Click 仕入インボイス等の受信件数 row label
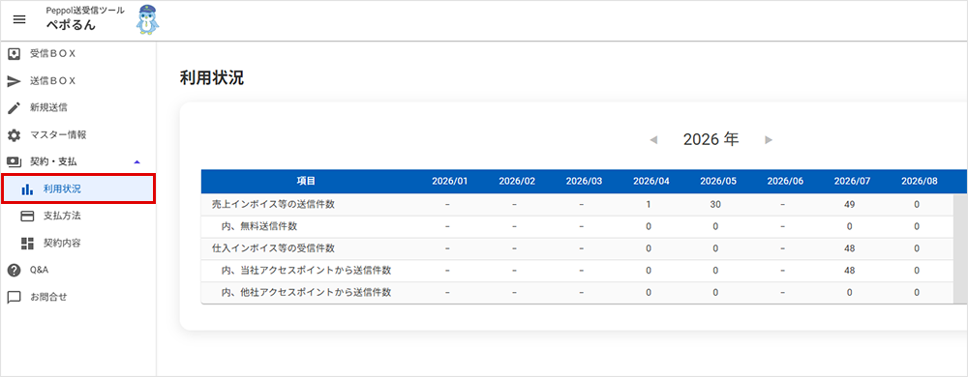Viewport: 968px width, 377px height. (x=274, y=248)
